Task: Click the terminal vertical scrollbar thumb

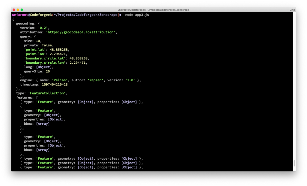Action: tap(294, 163)
